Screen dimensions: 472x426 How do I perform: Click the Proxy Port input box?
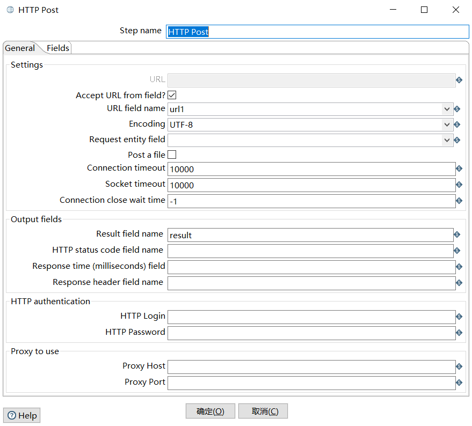[x=311, y=383]
